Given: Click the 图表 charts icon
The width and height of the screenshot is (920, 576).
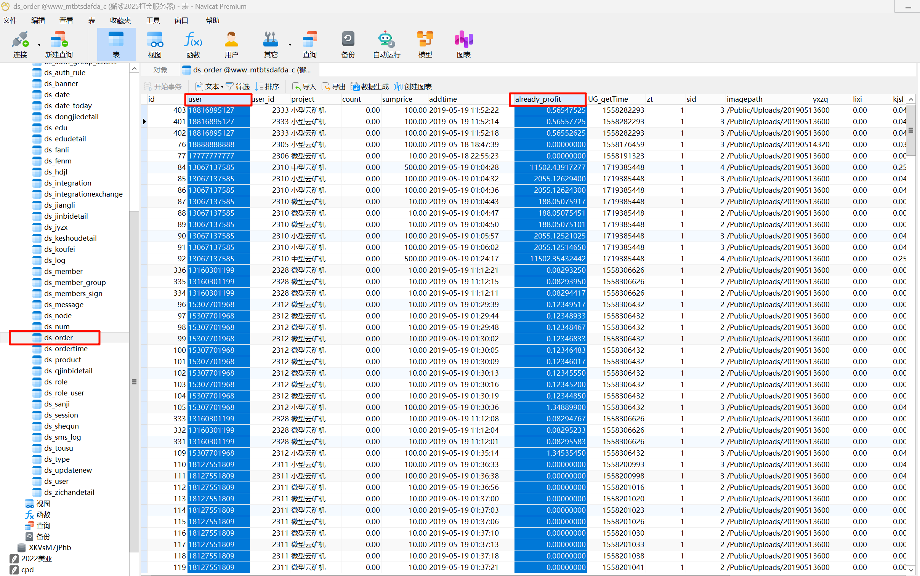Looking at the screenshot, I should click(463, 40).
